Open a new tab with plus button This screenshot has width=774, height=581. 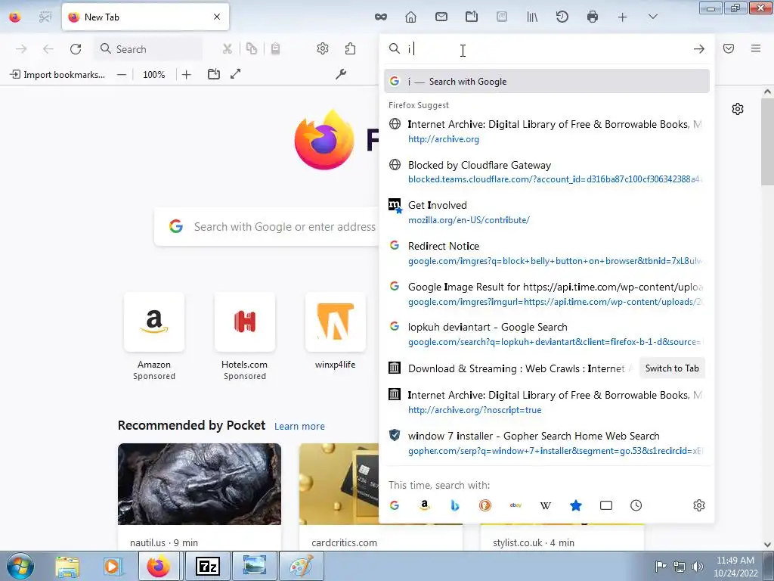click(623, 17)
